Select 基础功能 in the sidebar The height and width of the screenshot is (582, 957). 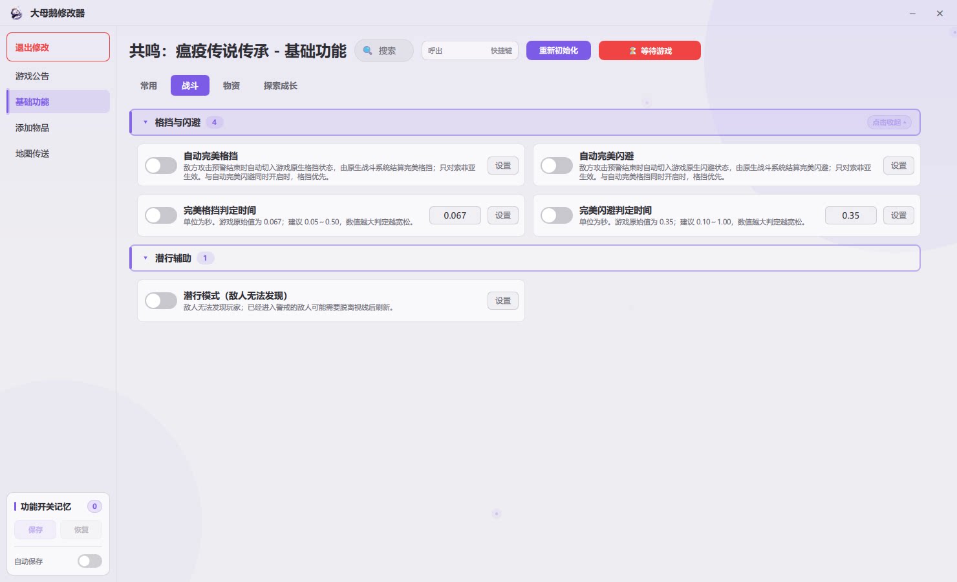click(x=58, y=102)
